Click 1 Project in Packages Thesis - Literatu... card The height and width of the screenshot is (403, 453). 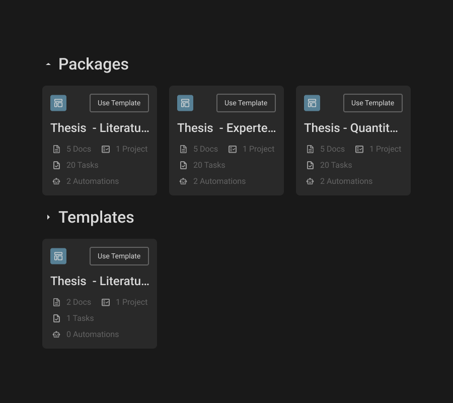point(131,149)
